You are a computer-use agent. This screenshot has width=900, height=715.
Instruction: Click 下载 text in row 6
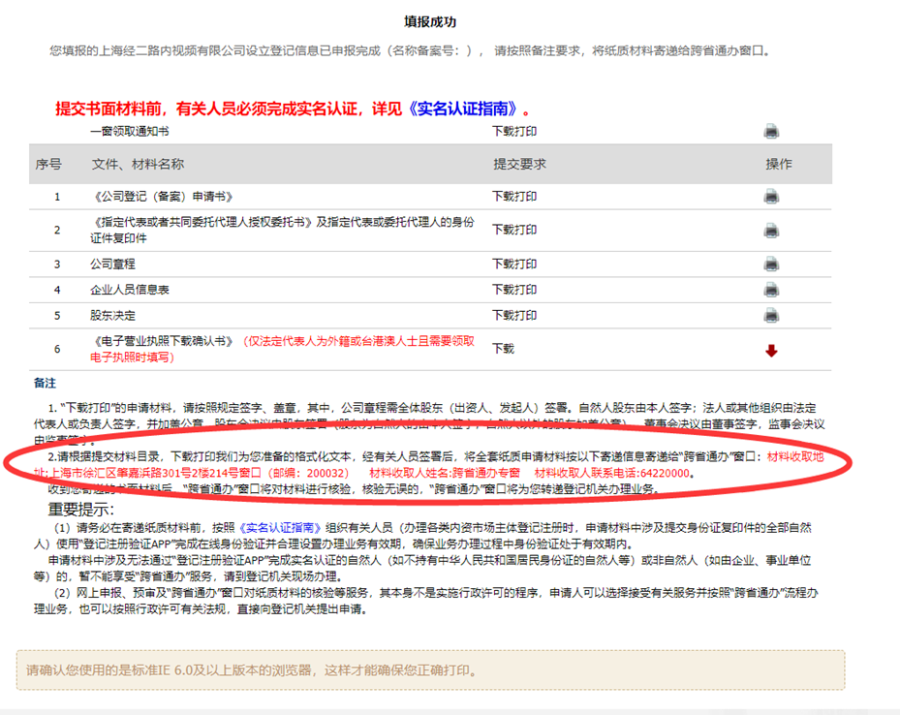coord(504,349)
